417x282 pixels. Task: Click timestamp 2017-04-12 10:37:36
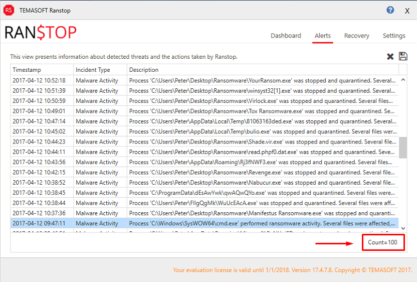pyautogui.click(x=39, y=213)
